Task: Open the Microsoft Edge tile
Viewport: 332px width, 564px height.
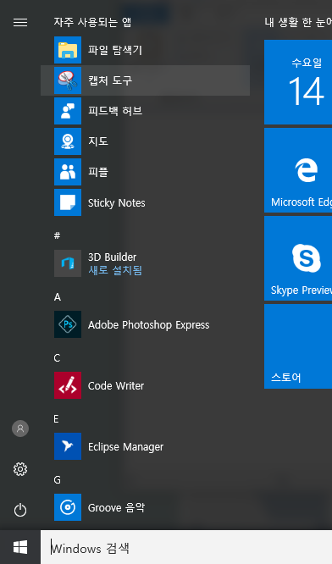Action: (298, 170)
